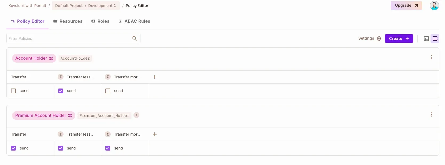Go to the Resources tab
Image resolution: width=445 pixels, height=165 pixels.
[x=68, y=21]
